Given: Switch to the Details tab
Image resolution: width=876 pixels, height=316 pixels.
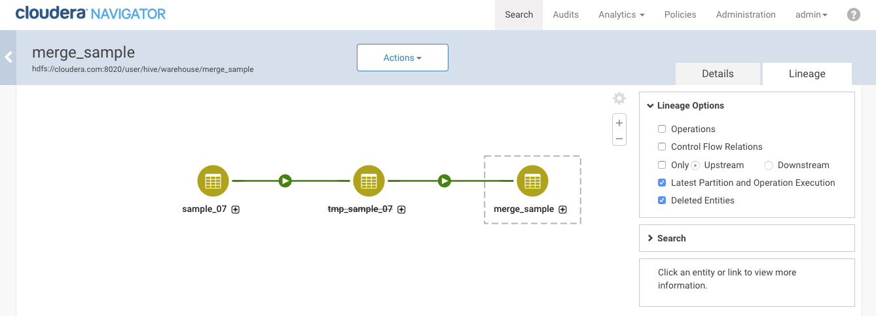Looking at the screenshot, I should [x=718, y=74].
